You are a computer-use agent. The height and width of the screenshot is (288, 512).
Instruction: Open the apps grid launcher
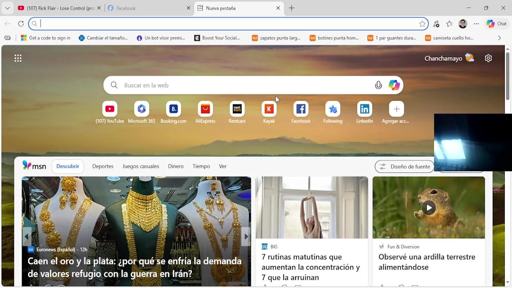click(x=18, y=58)
